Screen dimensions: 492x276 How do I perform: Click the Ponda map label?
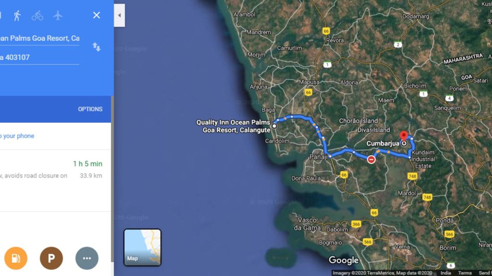445,220
